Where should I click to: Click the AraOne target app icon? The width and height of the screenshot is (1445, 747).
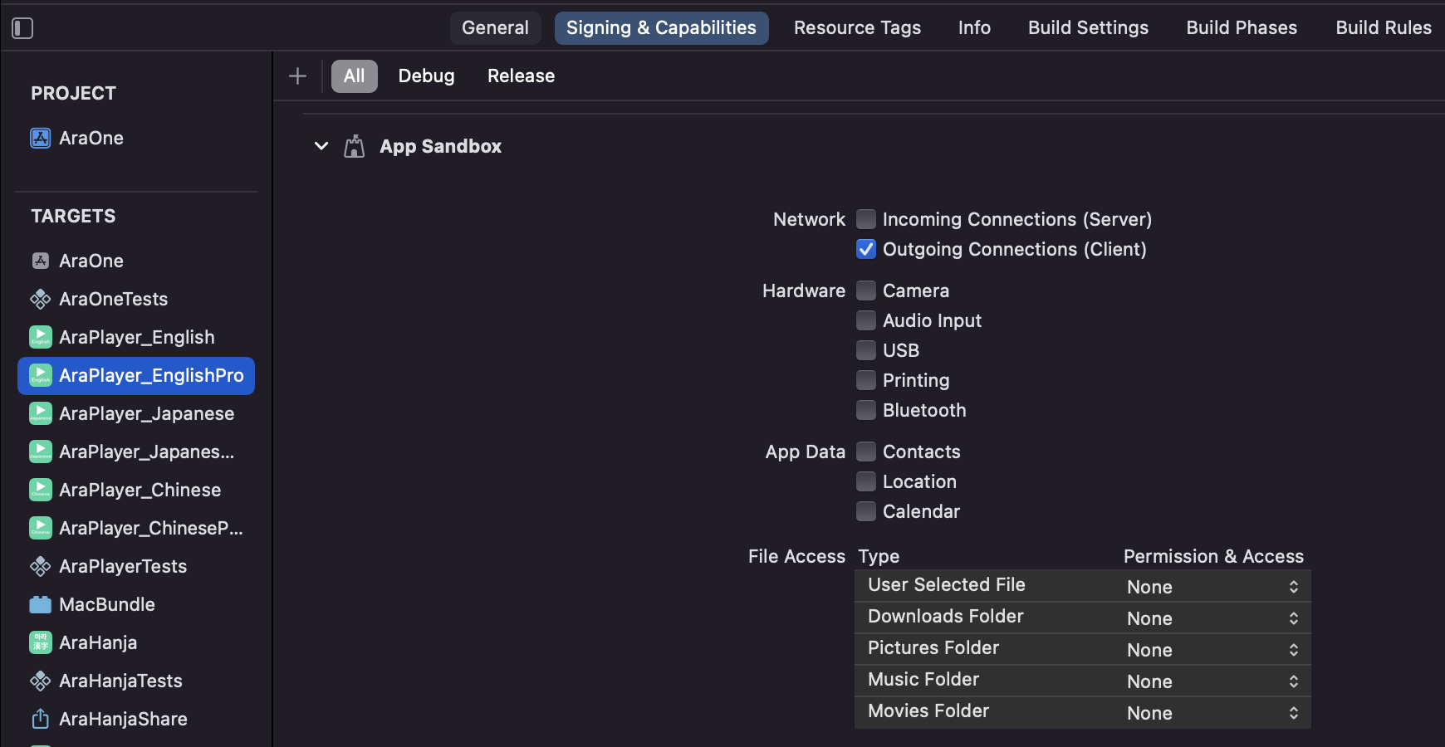[x=41, y=261]
